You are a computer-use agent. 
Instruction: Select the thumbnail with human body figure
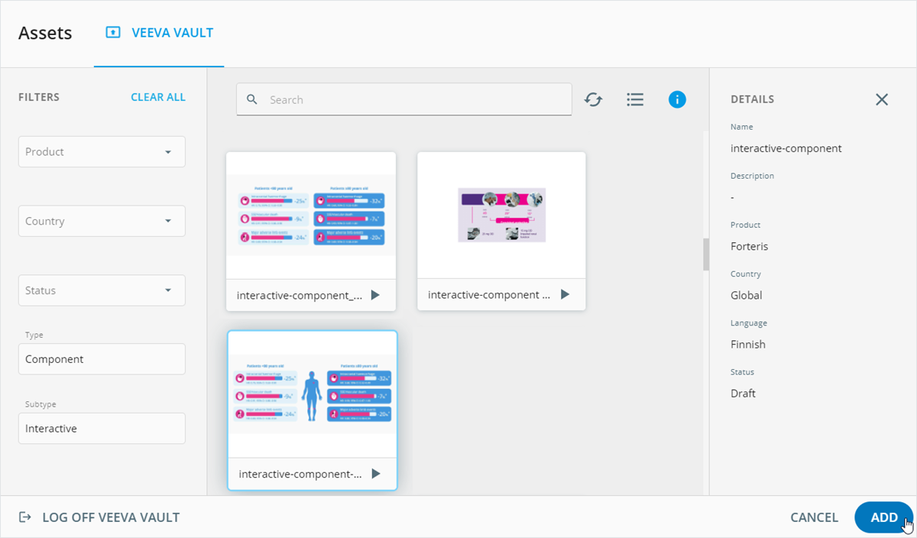point(312,396)
